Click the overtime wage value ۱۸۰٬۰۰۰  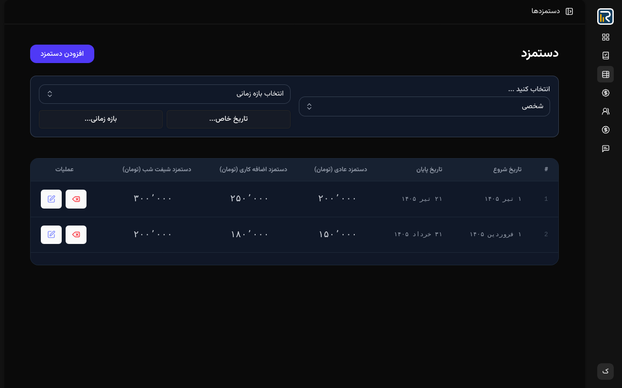tap(249, 234)
